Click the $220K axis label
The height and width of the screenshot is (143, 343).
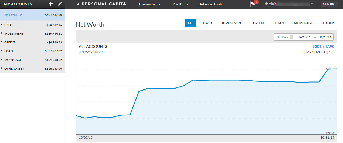point(330,133)
